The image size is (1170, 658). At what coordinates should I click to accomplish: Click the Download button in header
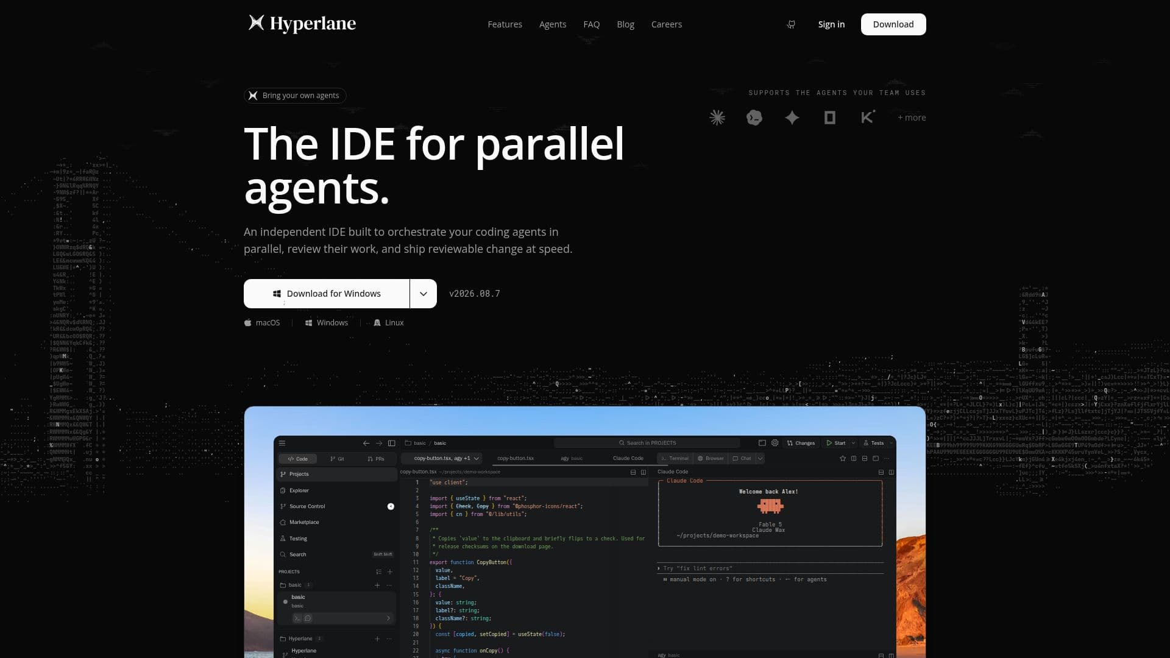(893, 24)
